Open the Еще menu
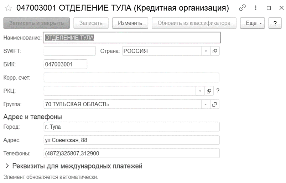The image size is (286, 183). pyautogui.click(x=253, y=23)
